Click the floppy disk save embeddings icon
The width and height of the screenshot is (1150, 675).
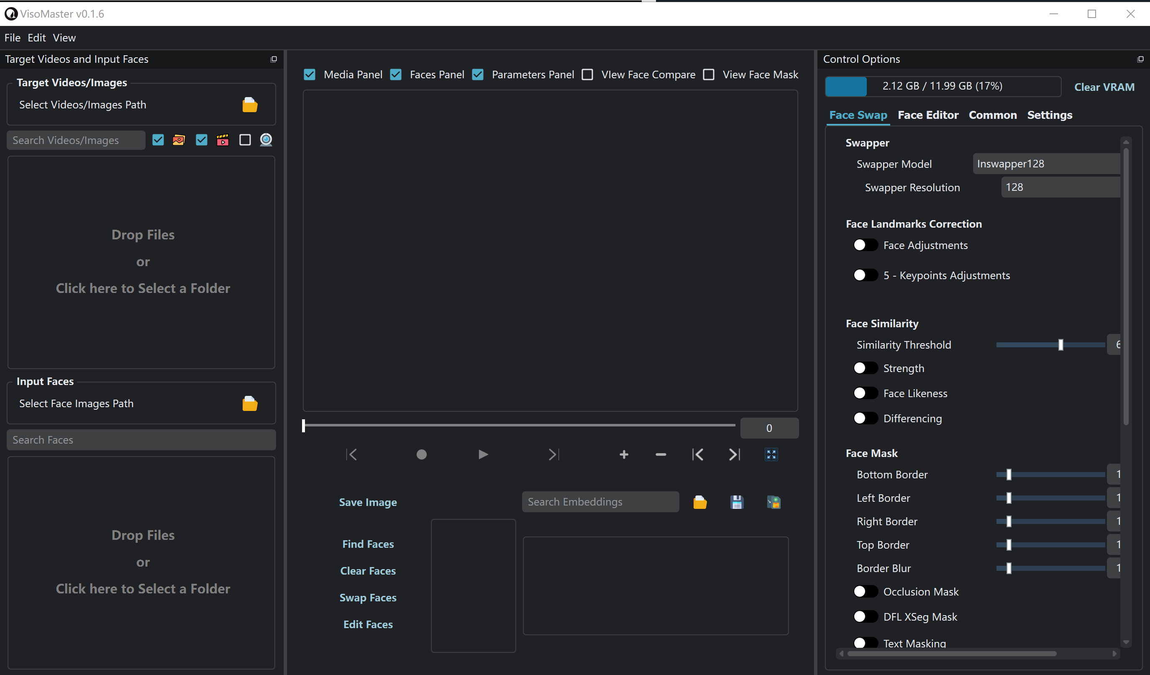click(737, 502)
